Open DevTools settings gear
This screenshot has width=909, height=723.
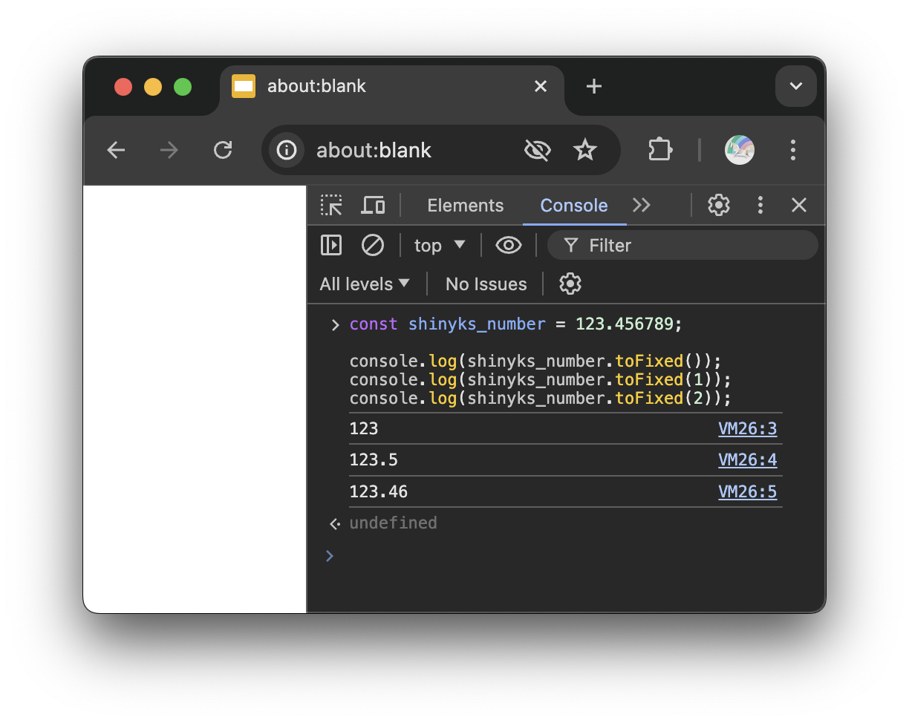tap(719, 206)
